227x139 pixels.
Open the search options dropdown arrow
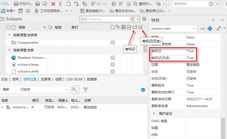(x=138, y=19)
